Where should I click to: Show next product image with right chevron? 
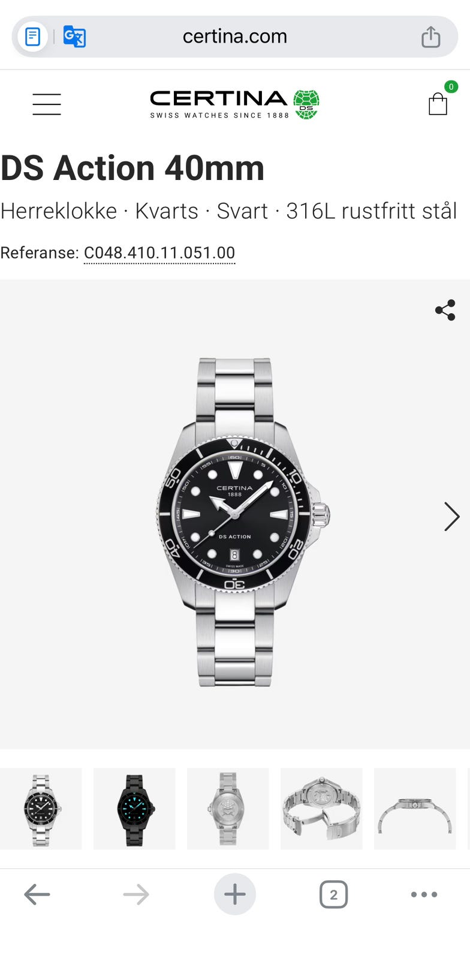[x=451, y=517]
